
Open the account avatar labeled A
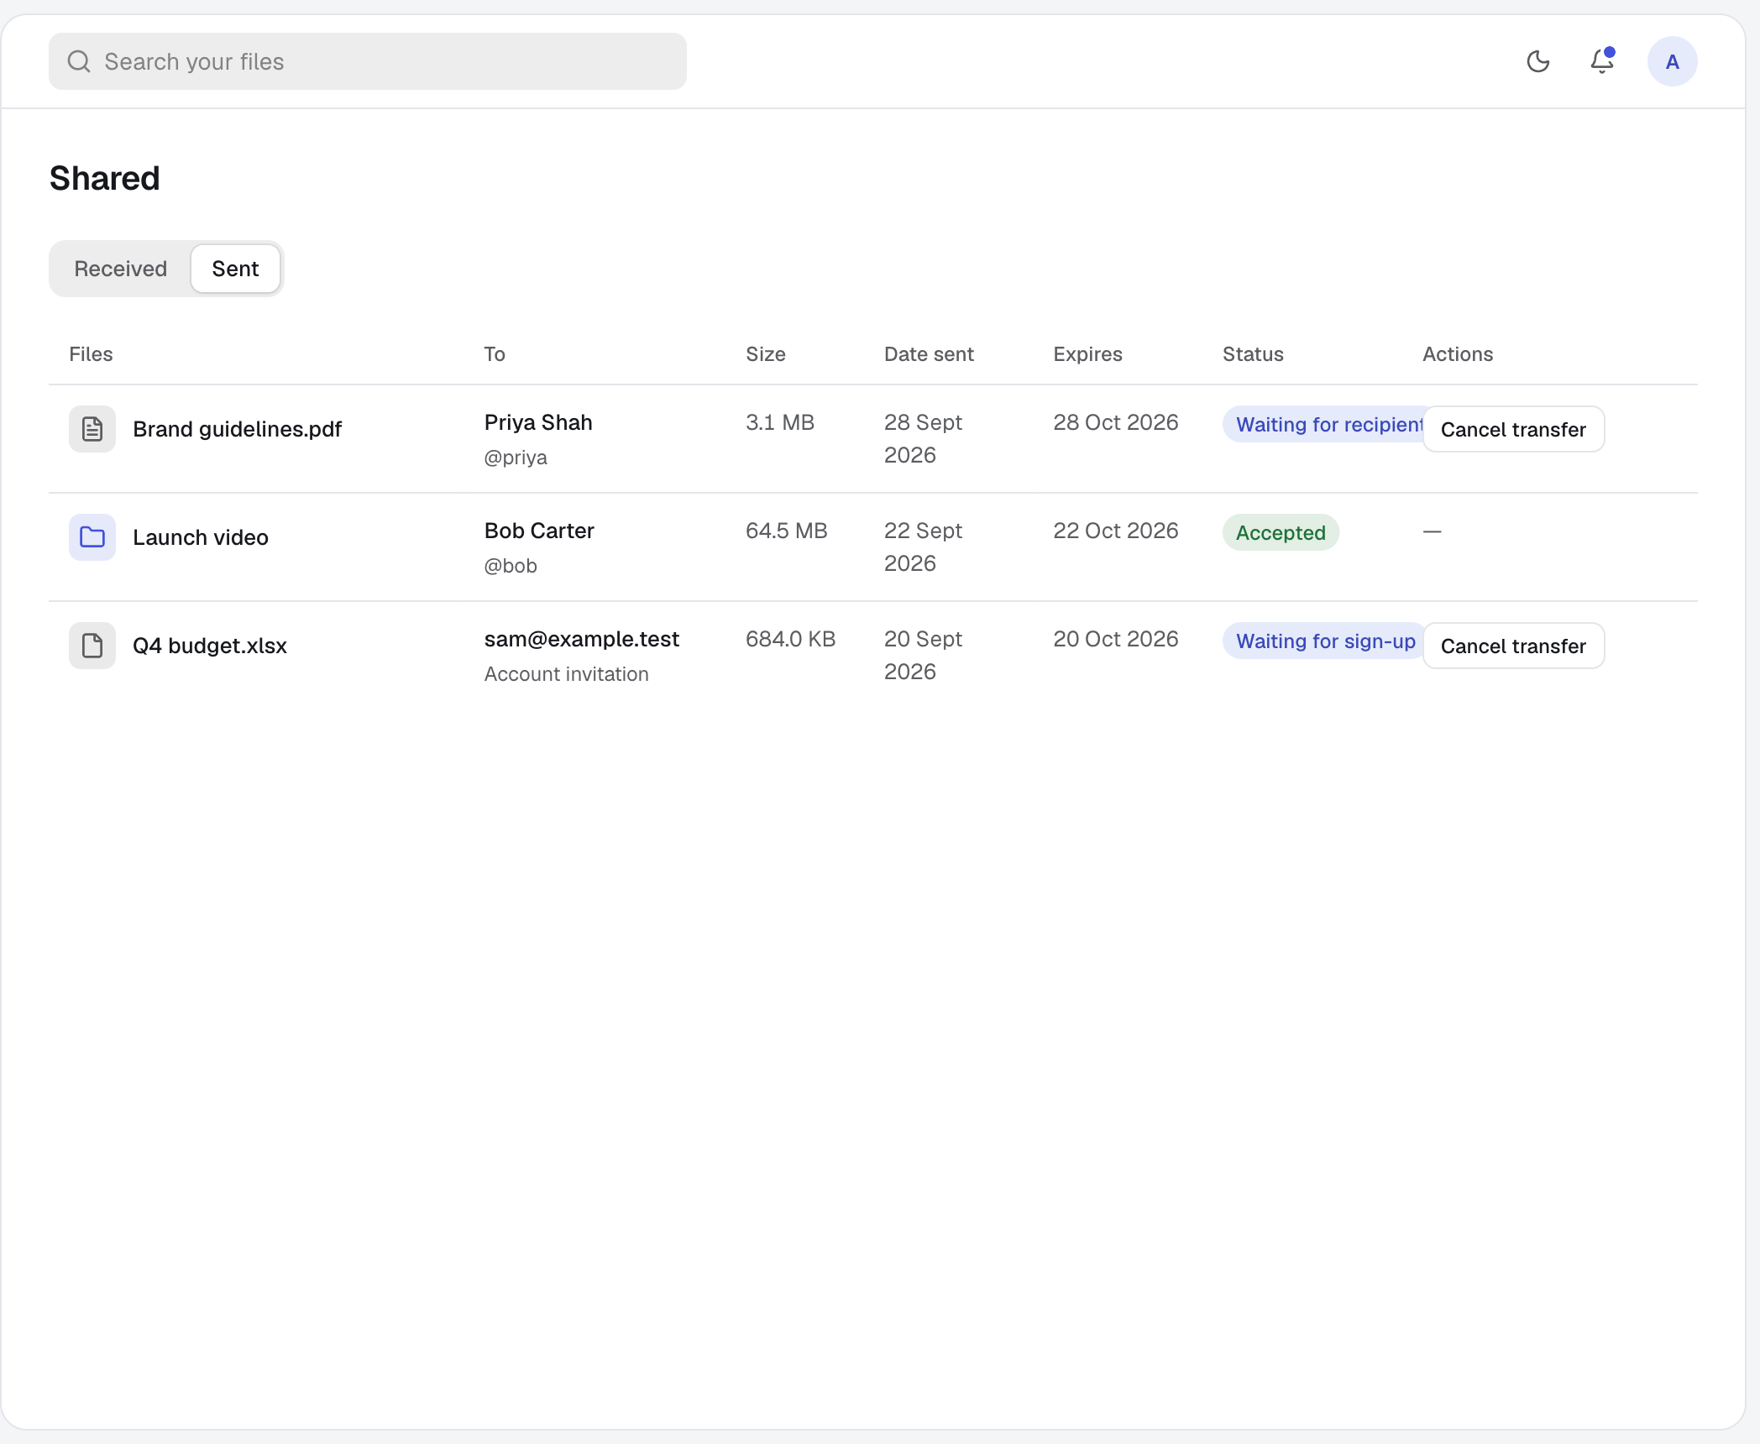[x=1672, y=61]
